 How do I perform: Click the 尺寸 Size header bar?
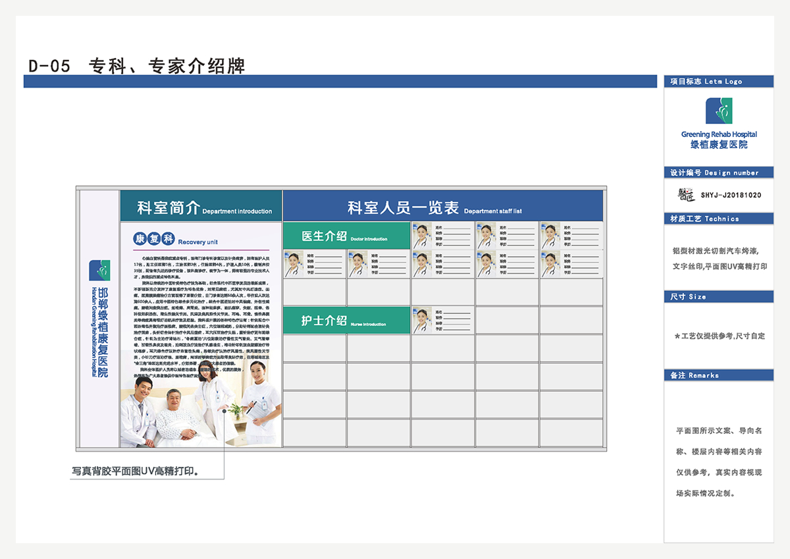[x=718, y=297]
